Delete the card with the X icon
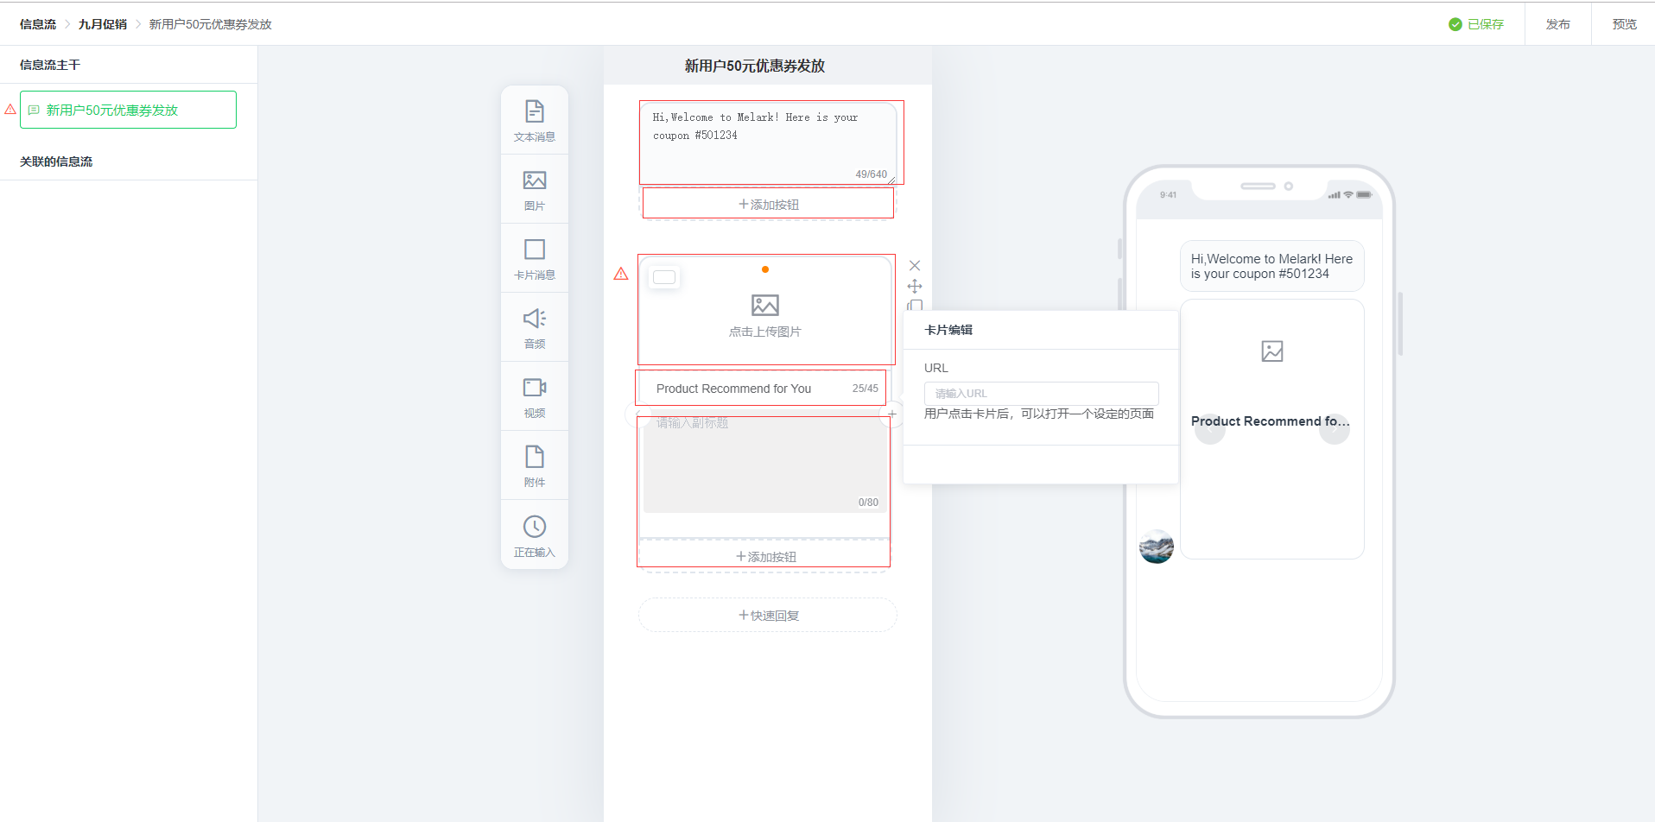This screenshot has height=822, width=1655. pyautogui.click(x=915, y=266)
